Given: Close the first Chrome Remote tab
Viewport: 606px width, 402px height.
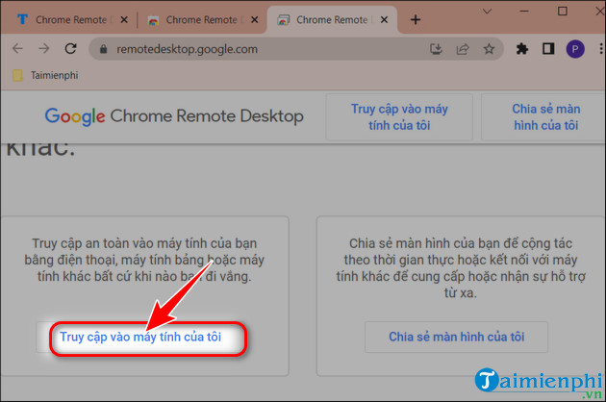Looking at the screenshot, I should [x=124, y=19].
